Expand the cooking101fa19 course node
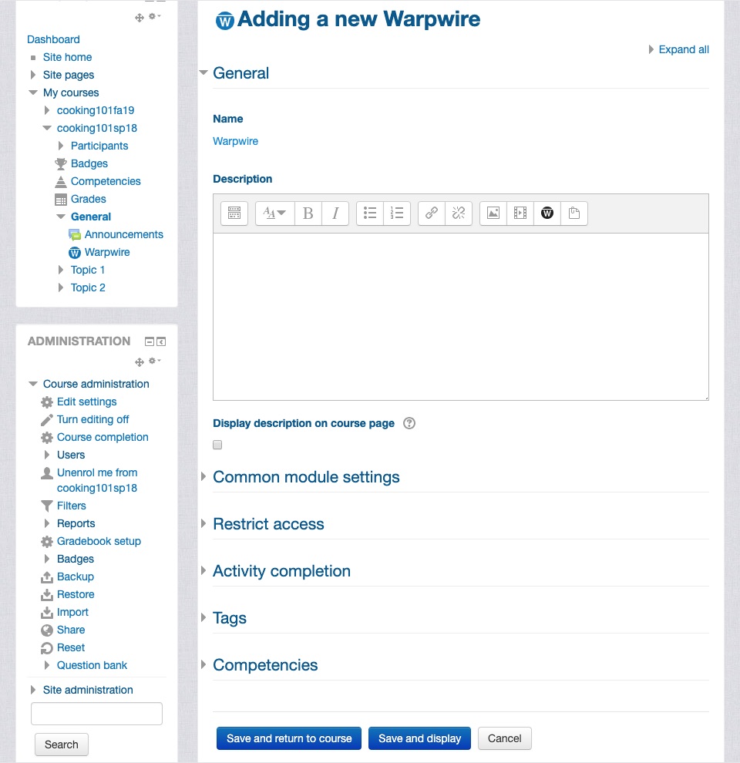The height and width of the screenshot is (763, 740). [47, 110]
